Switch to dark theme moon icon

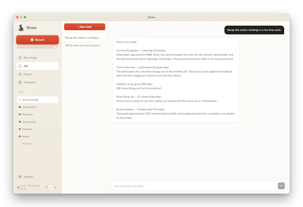[55, 187]
